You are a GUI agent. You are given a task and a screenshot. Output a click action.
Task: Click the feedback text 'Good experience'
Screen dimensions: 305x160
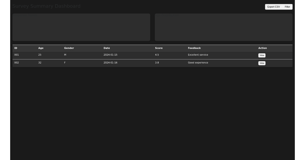[x=198, y=63]
